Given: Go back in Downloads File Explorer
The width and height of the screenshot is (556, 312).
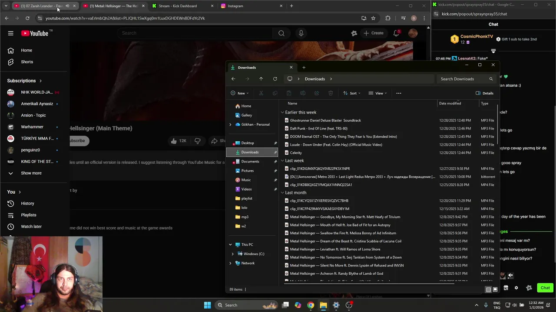Looking at the screenshot, I should pyautogui.click(x=233, y=79).
